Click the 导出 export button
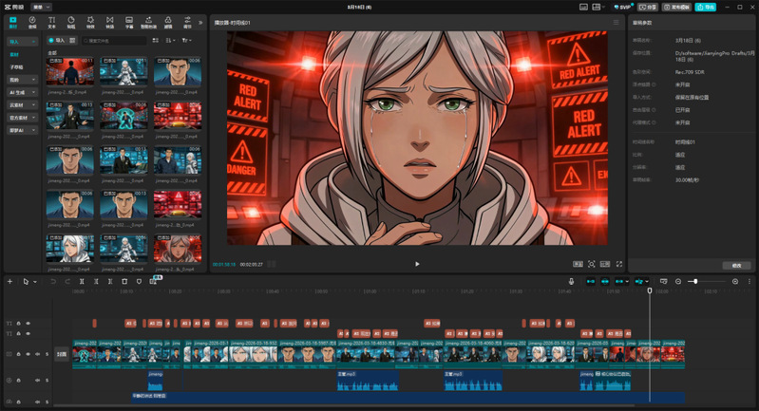This screenshot has height=411, width=759. (705, 7)
